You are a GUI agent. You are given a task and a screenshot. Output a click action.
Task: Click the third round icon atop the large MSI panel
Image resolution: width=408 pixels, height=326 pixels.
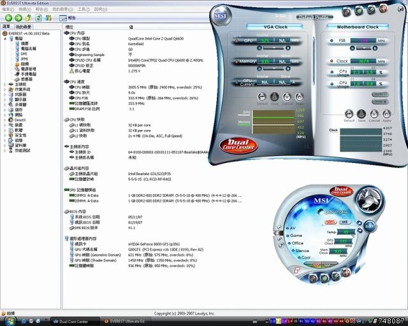(371, 10)
